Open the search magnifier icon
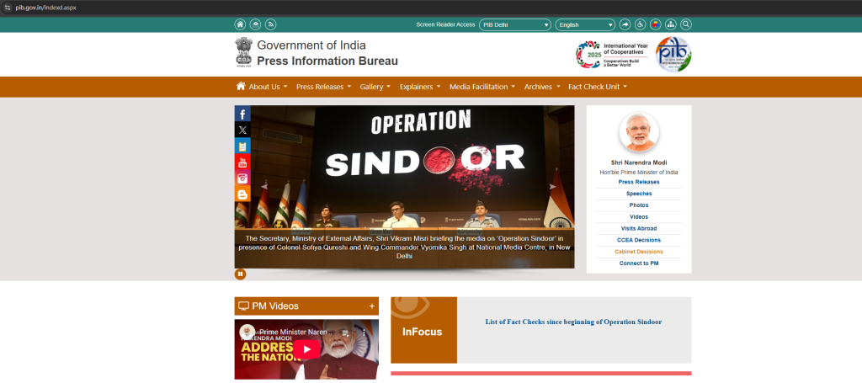Screen dimensions: 862x383 (686, 24)
